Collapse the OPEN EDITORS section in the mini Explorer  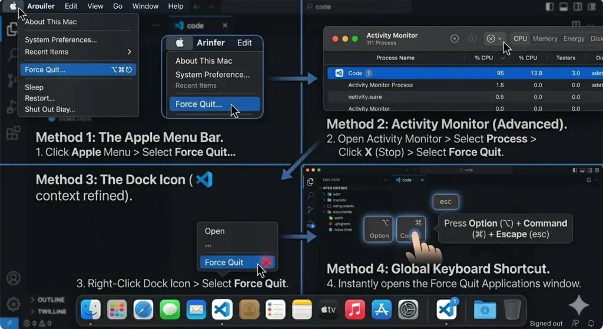point(333,188)
